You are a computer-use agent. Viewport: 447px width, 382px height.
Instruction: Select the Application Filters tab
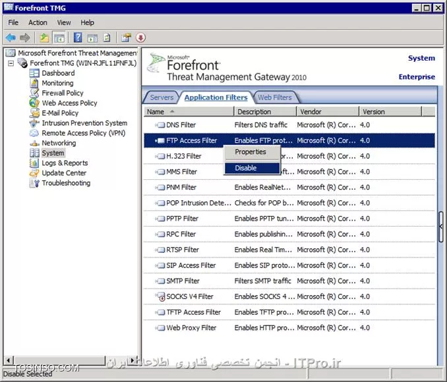pos(216,97)
